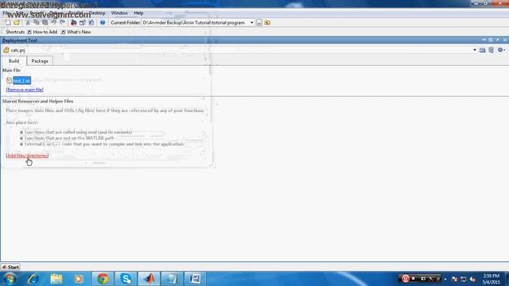The width and height of the screenshot is (509, 286).
Task: Open the settings gear Actions menu
Action: tap(501, 50)
